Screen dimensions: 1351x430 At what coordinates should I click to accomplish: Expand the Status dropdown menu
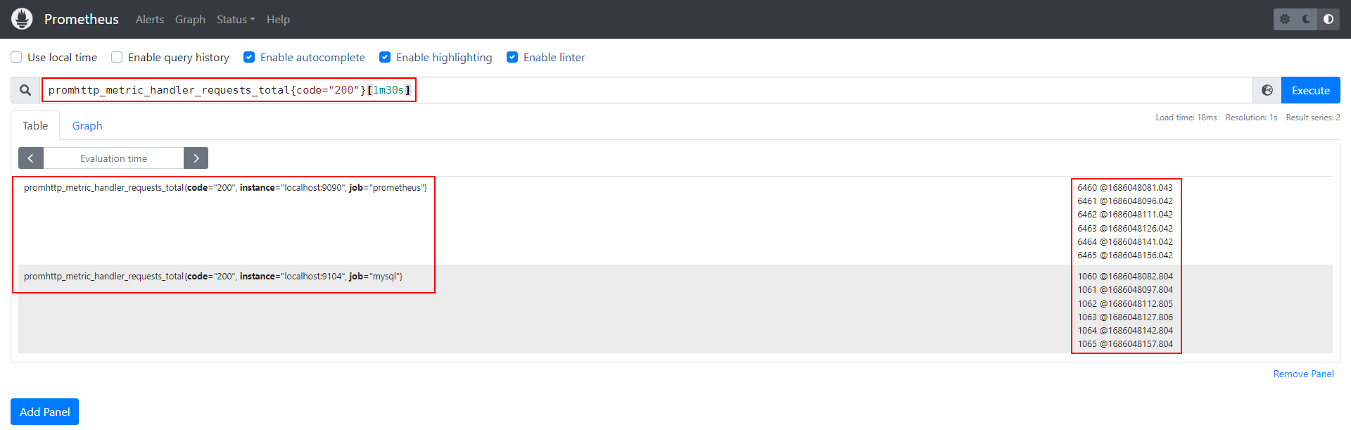coord(236,19)
